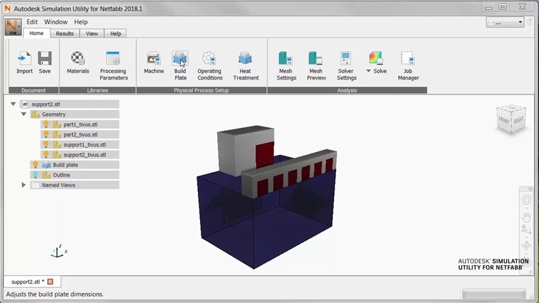Open Heat Treatment settings
Image resolution: width=539 pixels, height=303 pixels.
click(x=246, y=65)
